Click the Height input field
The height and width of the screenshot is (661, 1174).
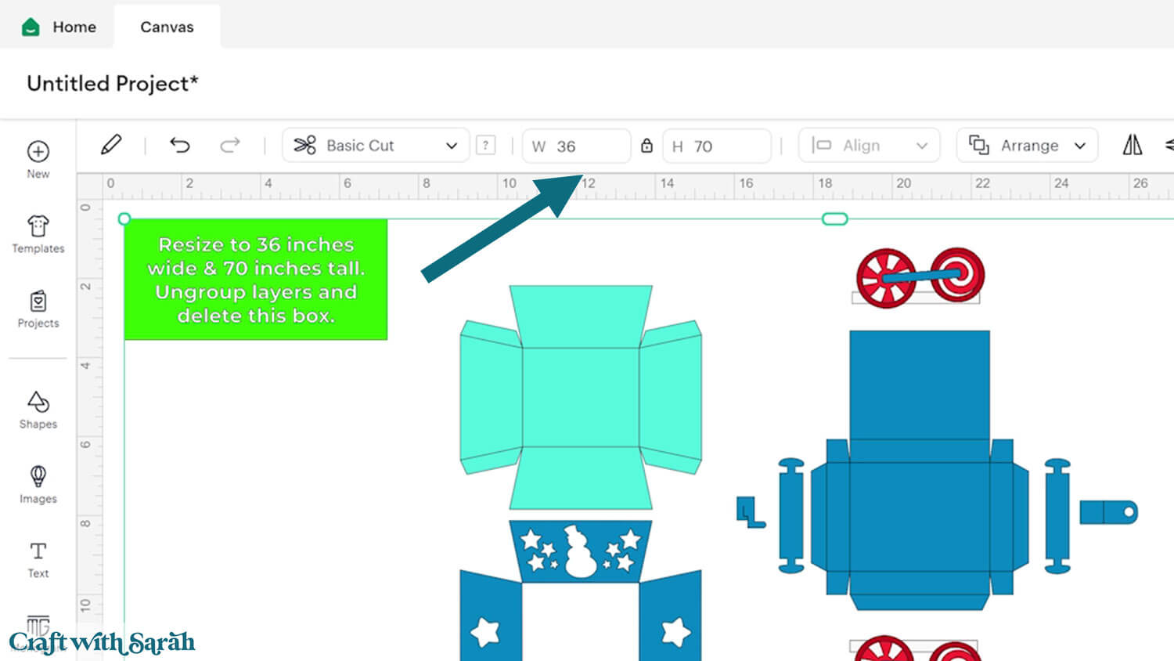coord(717,146)
